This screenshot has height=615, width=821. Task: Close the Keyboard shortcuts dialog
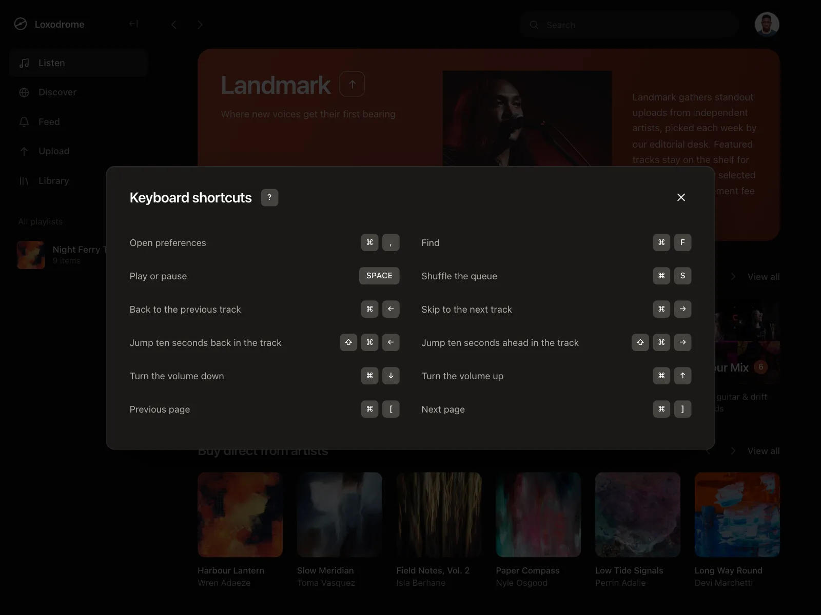681,197
